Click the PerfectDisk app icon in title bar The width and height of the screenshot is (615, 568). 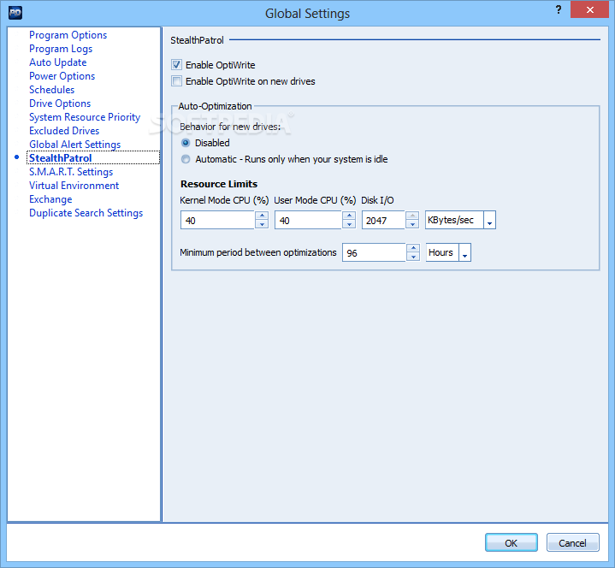pos(15,13)
